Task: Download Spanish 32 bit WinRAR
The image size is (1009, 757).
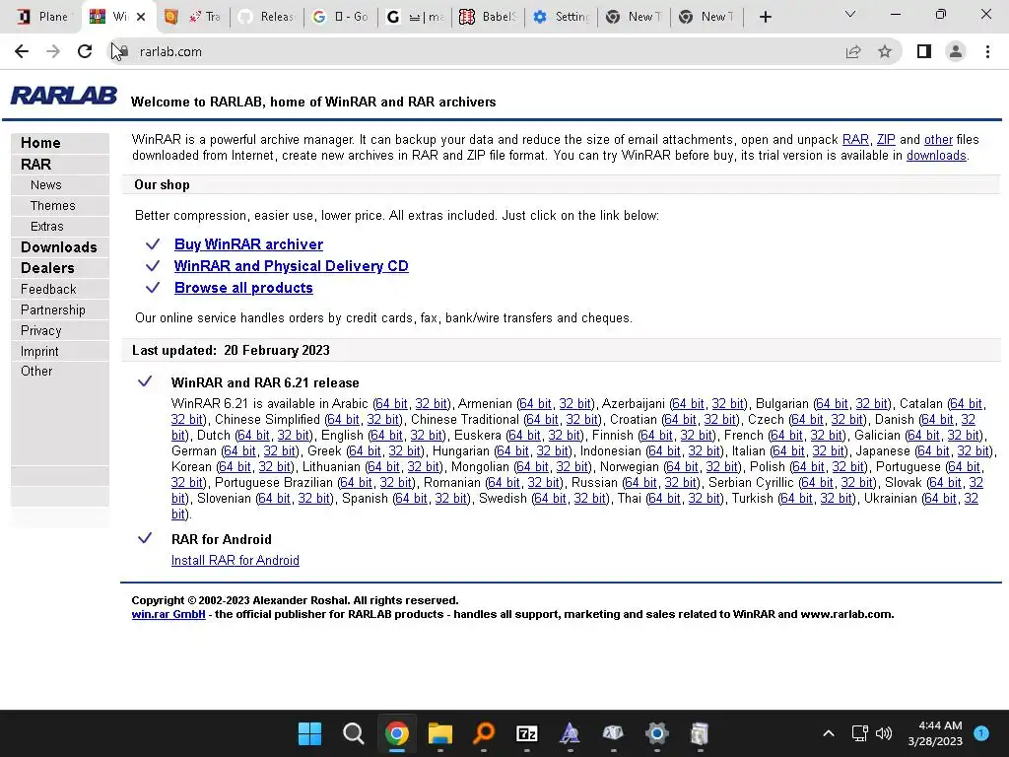Action: (451, 498)
